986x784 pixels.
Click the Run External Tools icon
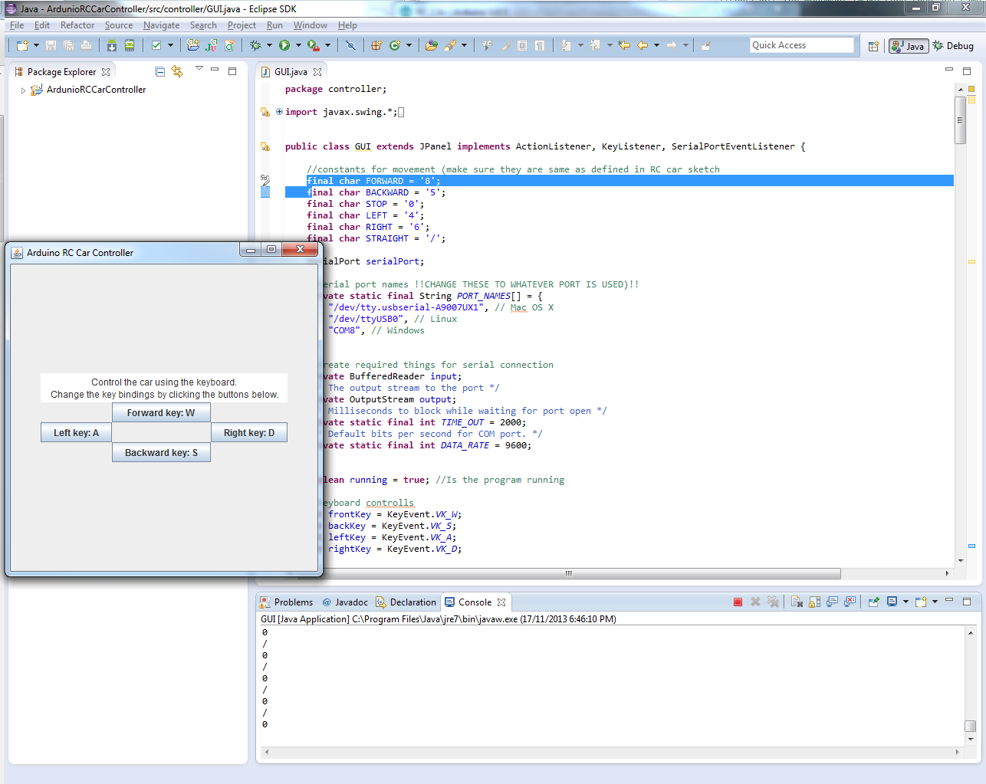coord(314,46)
